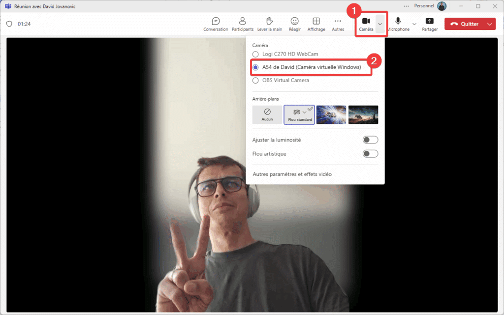Click the shield privacy icon beside timer
Viewport: 504px width, 315px height.
tap(9, 24)
